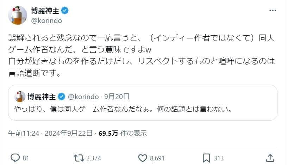The image size is (287, 165).
Task: Like the tweet with heart icon
Action: point(143,158)
